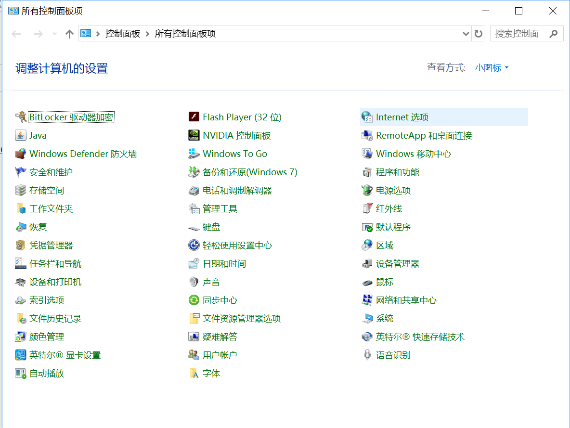Open 设备管理器 link
This screenshot has width=570, height=428.
coord(397,263)
